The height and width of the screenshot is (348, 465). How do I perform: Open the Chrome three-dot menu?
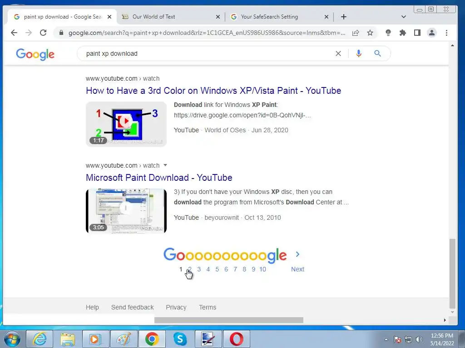446,33
